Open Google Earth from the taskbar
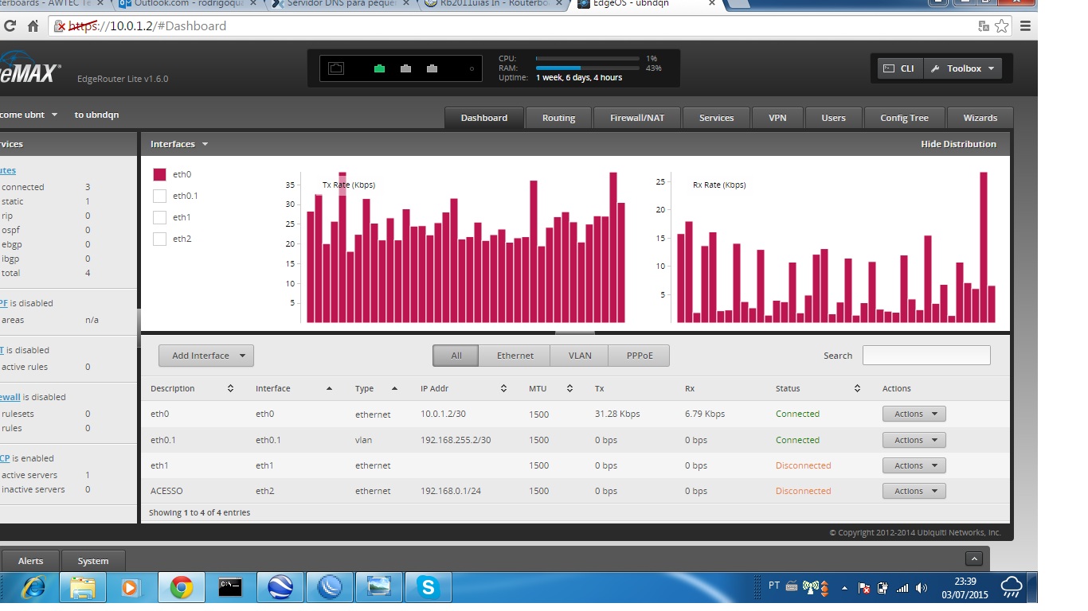 tap(280, 588)
